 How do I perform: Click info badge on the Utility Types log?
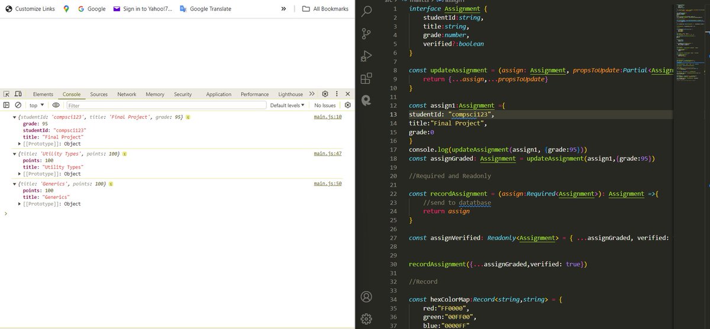pyautogui.click(x=125, y=154)
